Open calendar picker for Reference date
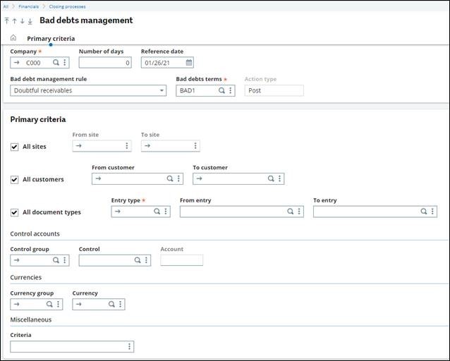Viewport: 450px width, 361px height. coord(189,63)
